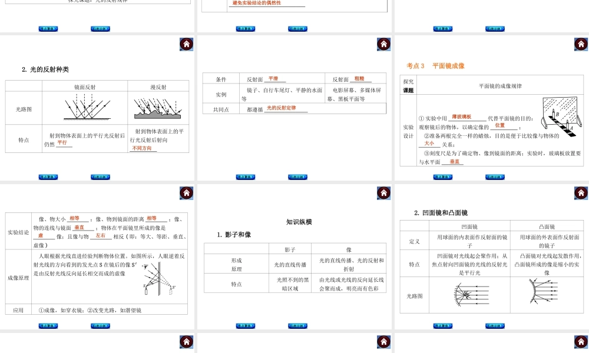Click the "实验设计" row label
589x353 pixels.
pos(408,131)
